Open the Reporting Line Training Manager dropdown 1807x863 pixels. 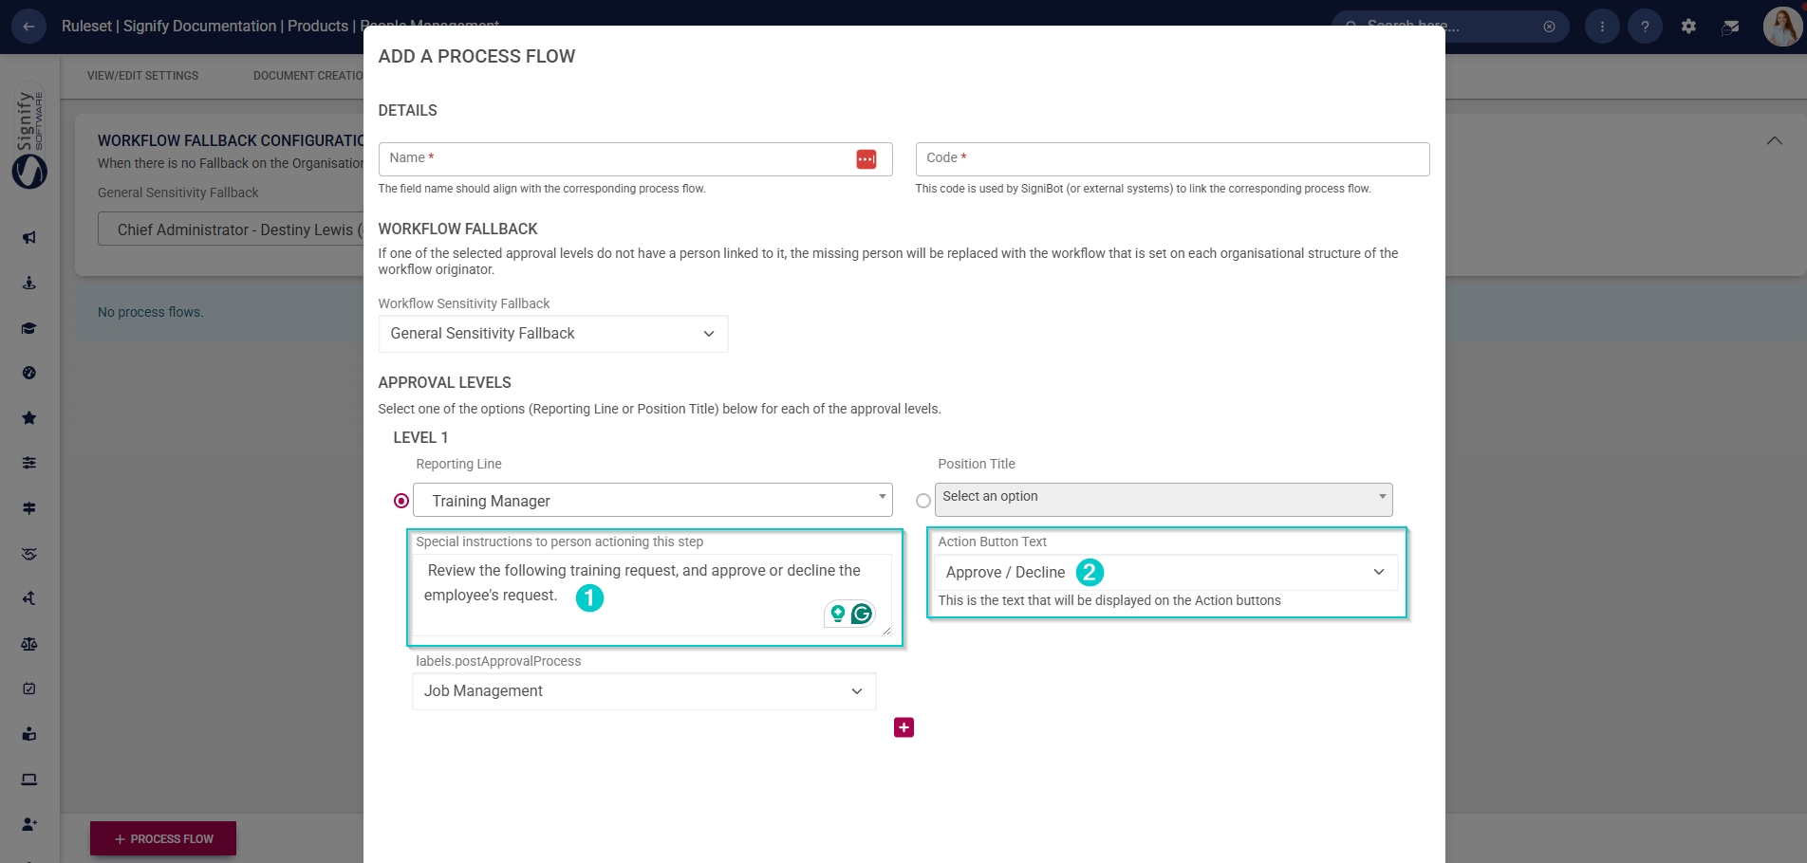pos(653,500)
